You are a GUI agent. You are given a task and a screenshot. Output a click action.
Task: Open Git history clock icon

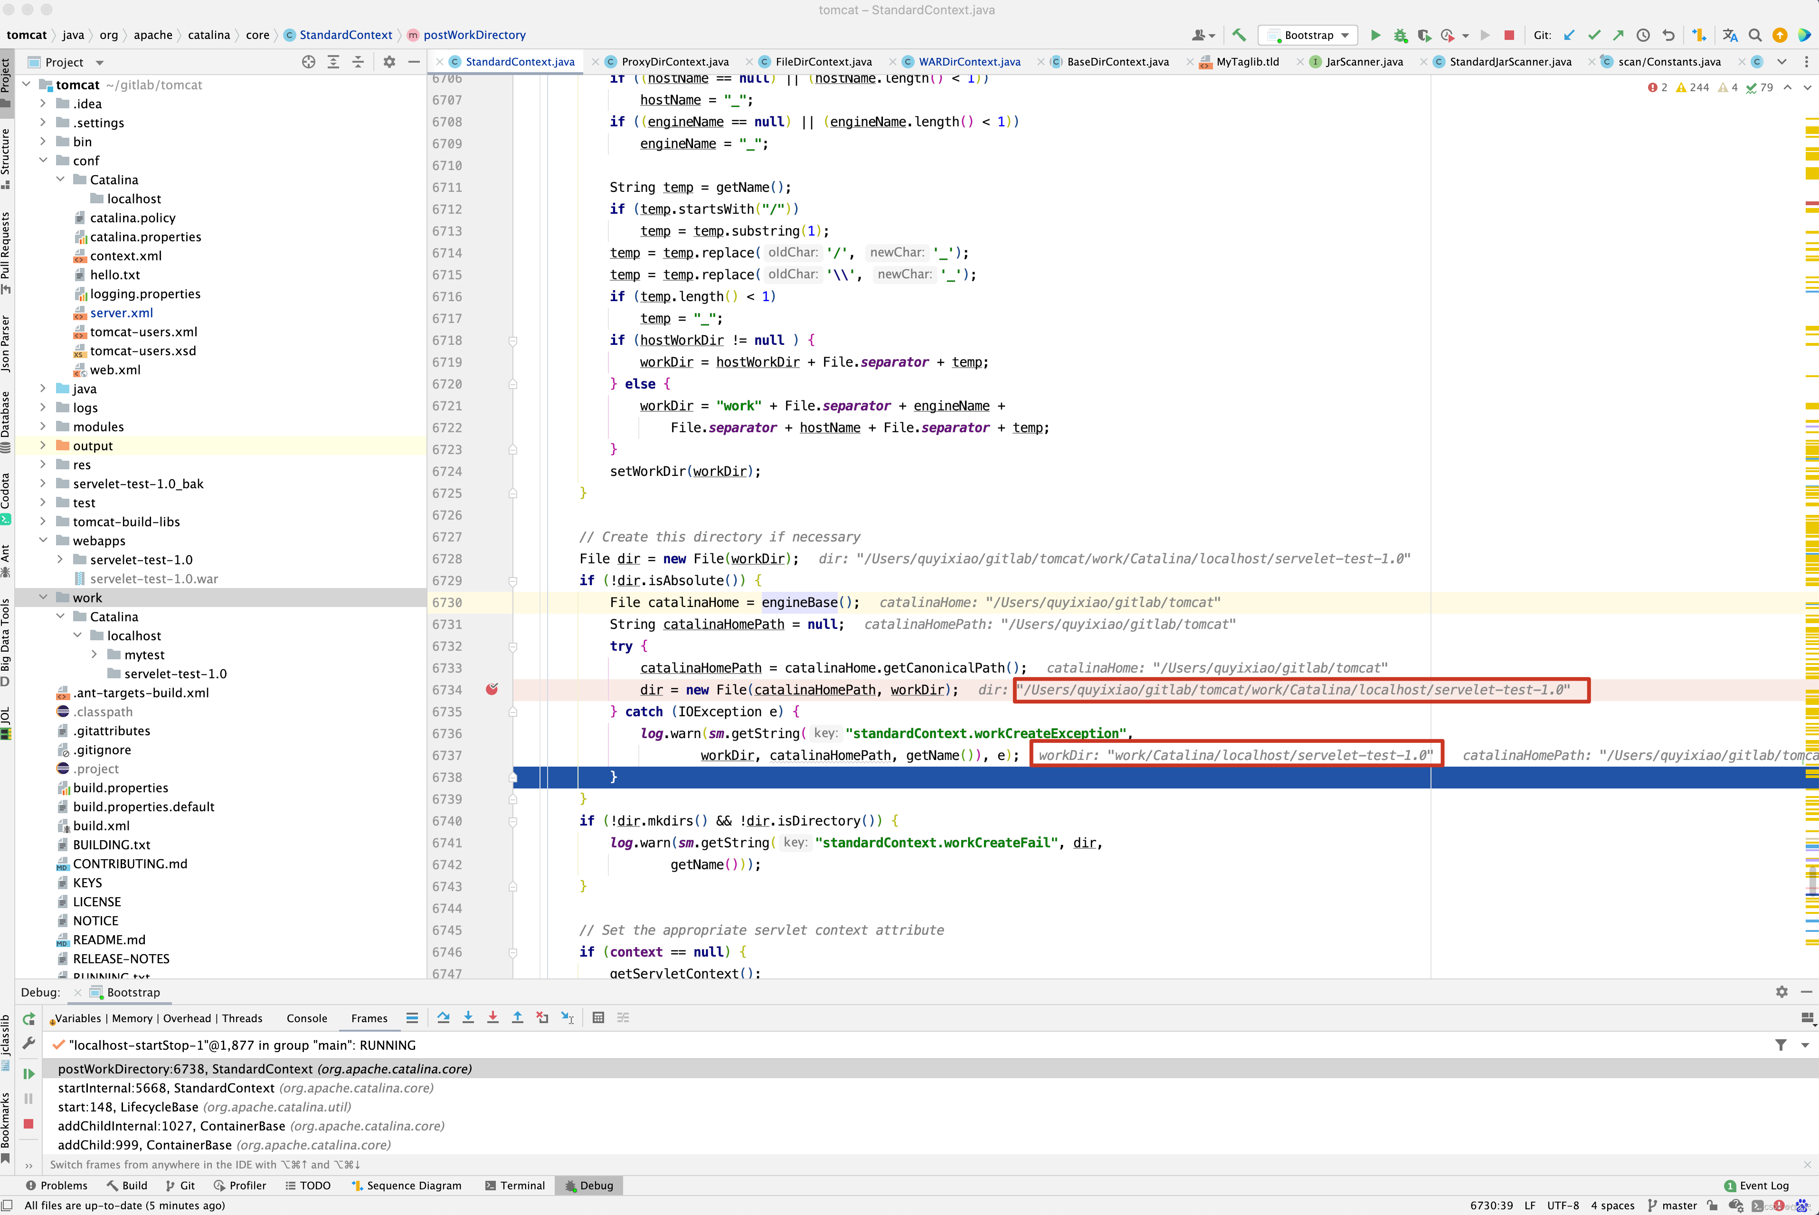(1642, 35)
